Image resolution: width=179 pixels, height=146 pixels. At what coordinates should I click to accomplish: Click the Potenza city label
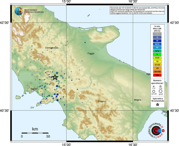[x=102, y=101]
